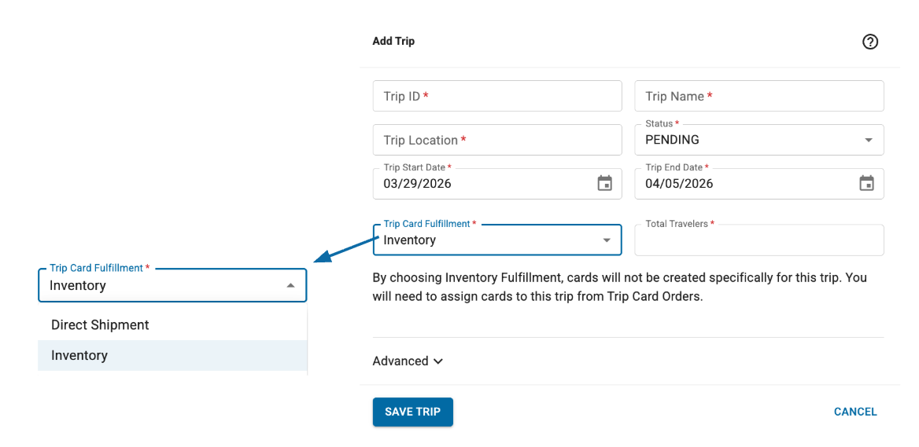Click into the Trip Name field

tap(758, 96)
